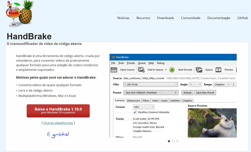Open the Notícias navigation link

(123, 18)
